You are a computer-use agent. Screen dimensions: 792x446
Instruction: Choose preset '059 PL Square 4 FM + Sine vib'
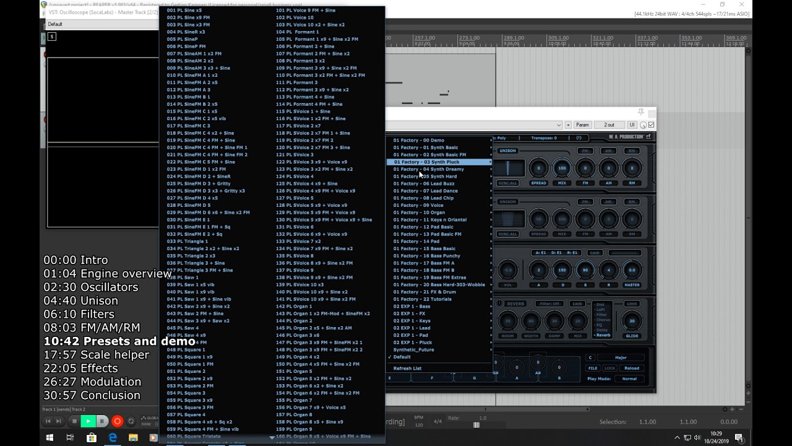202,429
